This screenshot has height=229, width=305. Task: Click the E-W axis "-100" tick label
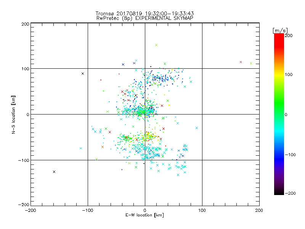(88, 210)
